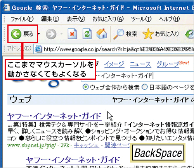Click the アドレス(D) address bar label

19,49
